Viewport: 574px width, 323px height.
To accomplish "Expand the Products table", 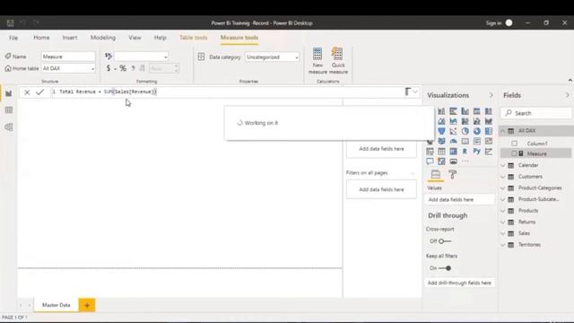I will pos(502,211).
